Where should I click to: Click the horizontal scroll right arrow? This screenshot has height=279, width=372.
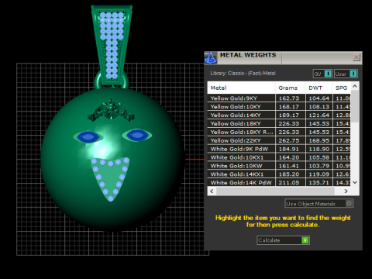click(346, 191)
